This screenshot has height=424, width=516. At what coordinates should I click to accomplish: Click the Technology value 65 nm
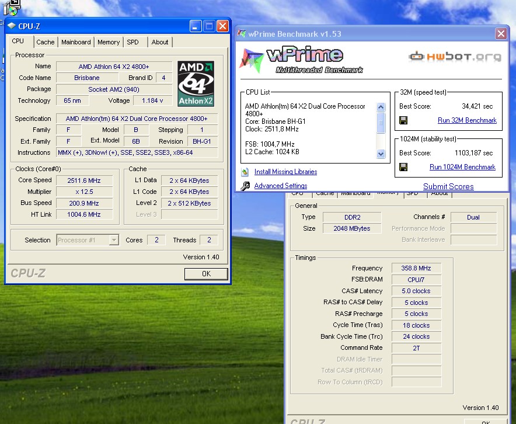72,100
